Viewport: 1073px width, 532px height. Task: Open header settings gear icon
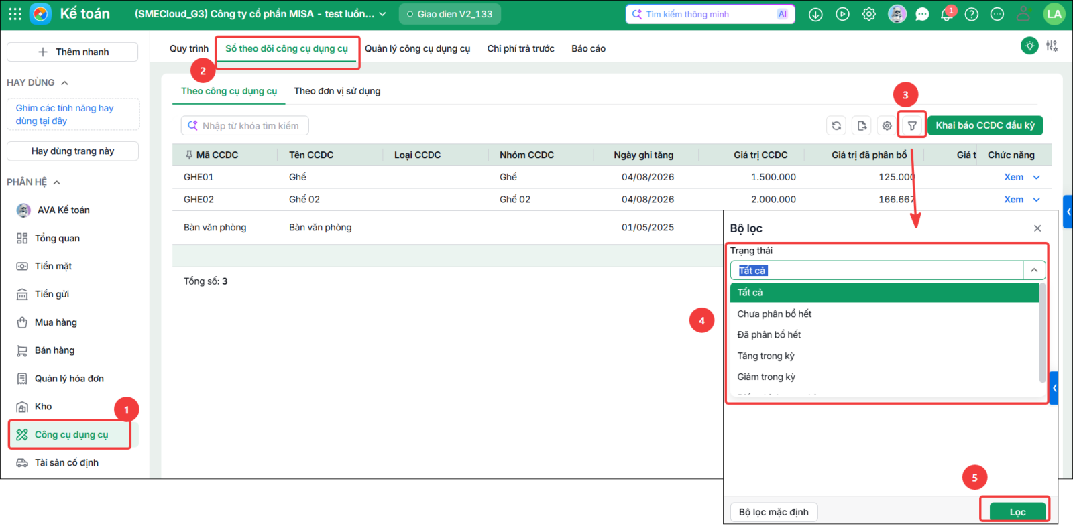tap(869, 14)
